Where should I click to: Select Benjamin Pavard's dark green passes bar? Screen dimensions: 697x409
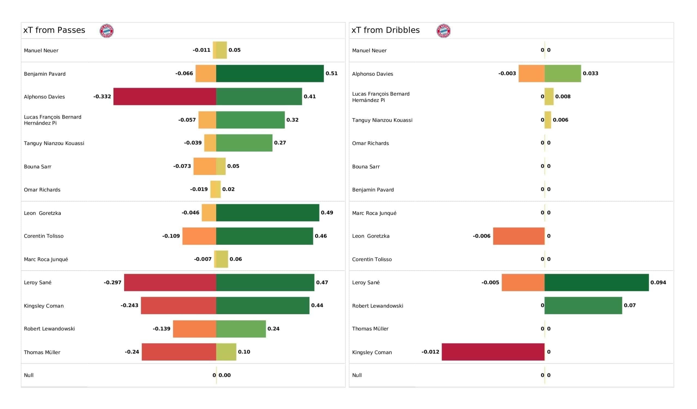270,73
